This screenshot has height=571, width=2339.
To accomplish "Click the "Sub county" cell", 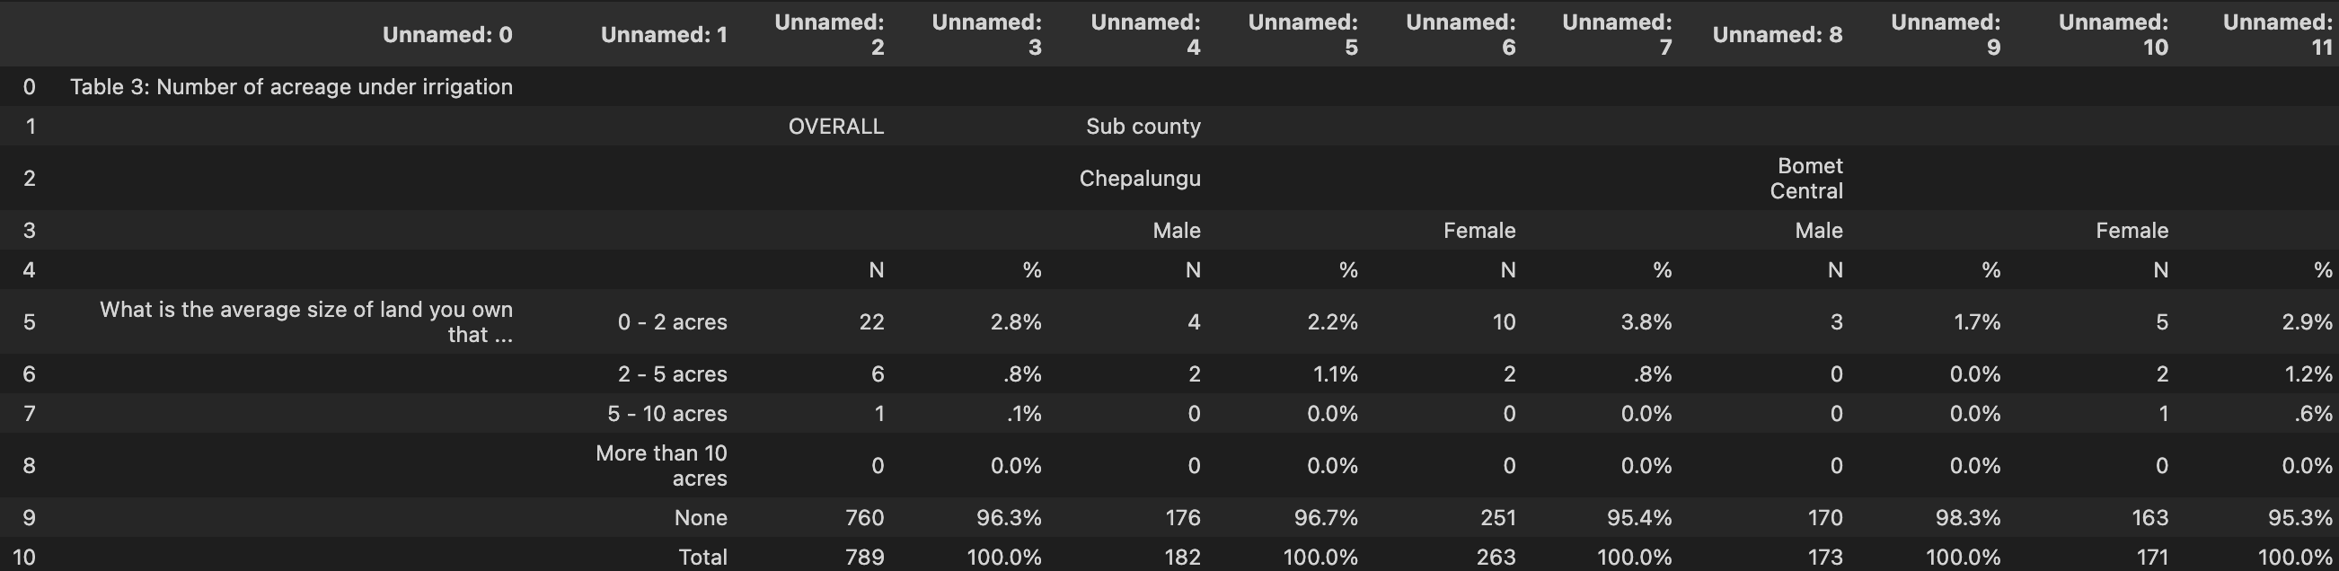I will [1143, 127].
